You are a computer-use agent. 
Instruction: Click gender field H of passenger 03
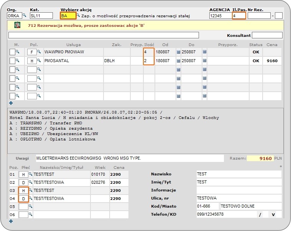coord(23,191)
